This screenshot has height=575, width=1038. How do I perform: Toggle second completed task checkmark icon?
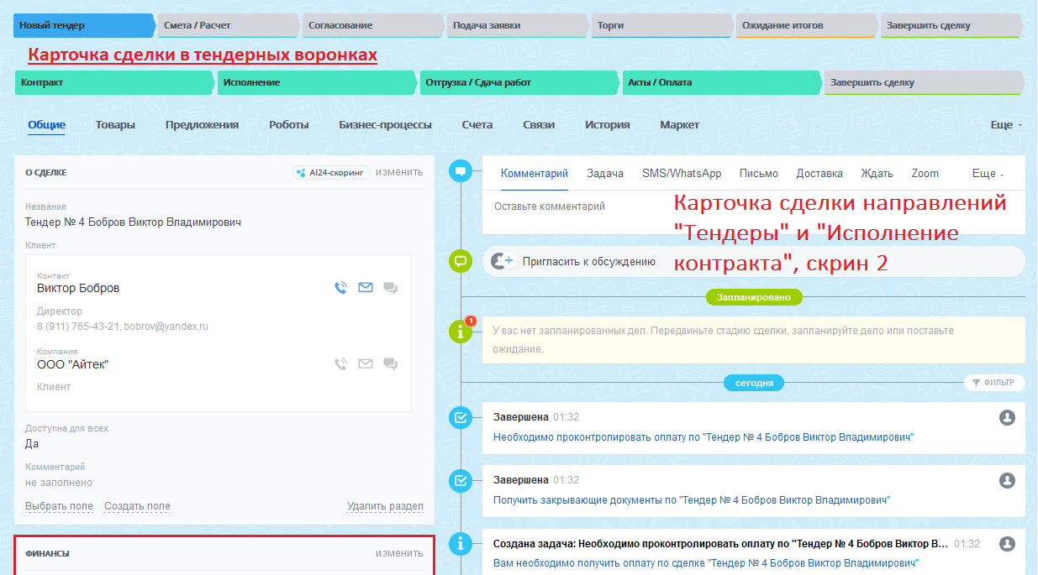(x=461, y=480)
